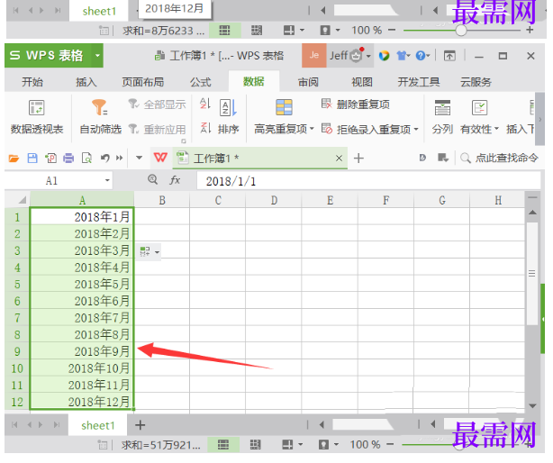Close the 工作簿1 document tab

click(x=339, y=159)
